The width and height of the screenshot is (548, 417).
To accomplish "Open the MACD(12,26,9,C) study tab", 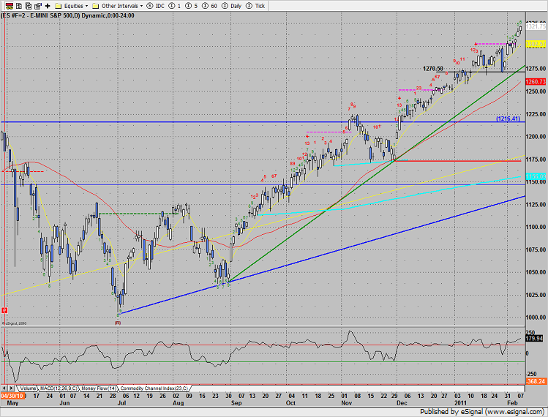I will point(58,388).
